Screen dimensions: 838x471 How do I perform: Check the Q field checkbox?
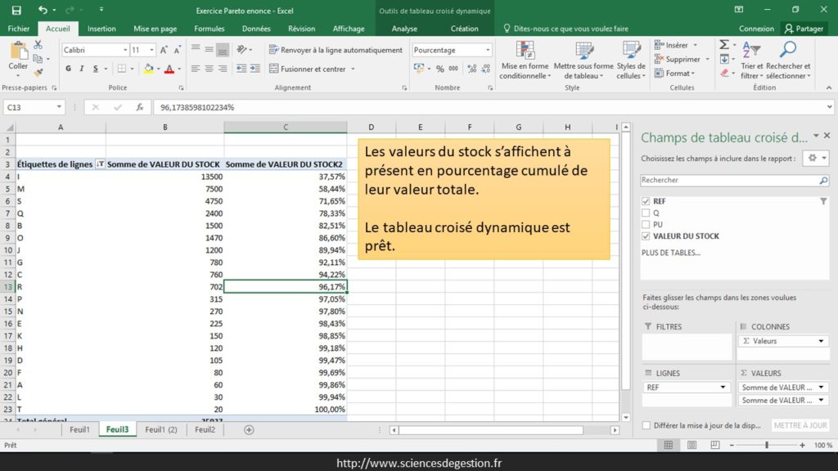click(647, 213)
